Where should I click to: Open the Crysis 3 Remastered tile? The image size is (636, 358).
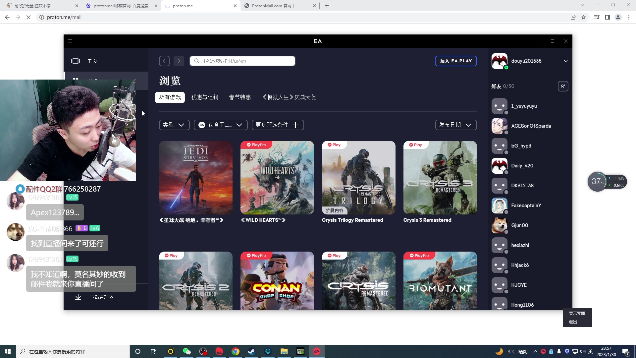[440, 178]
